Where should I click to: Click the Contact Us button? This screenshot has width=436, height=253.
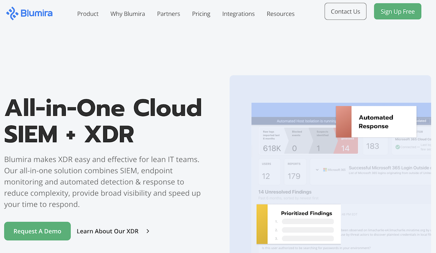[x=345, y=11]
